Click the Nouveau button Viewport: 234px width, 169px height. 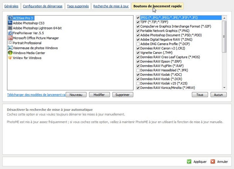(x=76, y=95)
